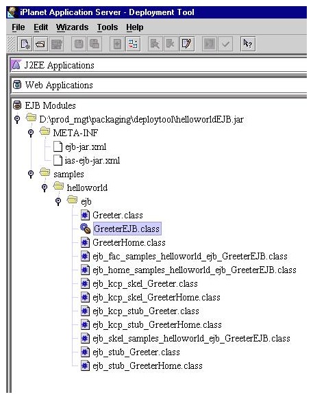Click the toolbar drag handle grip
Image resolution: width=313 pixels, height=399 pixels.
point(11,44)
